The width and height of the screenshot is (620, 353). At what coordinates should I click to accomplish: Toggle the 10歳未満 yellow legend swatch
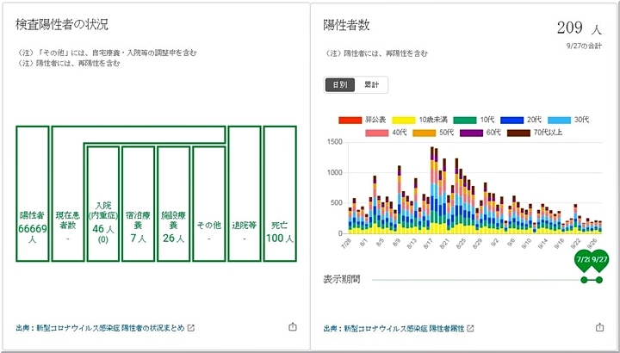pos(403,120)
